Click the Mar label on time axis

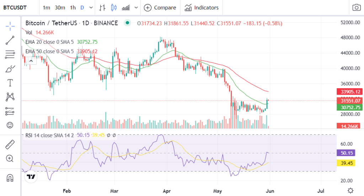coord(114,191)
